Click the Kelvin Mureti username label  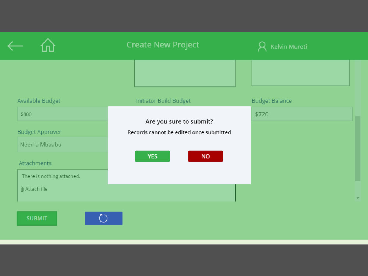click(x=289, y=46)
